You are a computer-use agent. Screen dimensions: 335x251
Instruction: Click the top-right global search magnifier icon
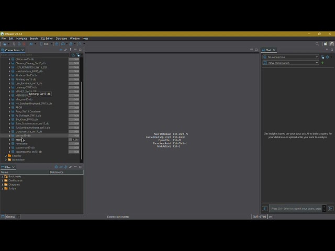coord(317,44)
